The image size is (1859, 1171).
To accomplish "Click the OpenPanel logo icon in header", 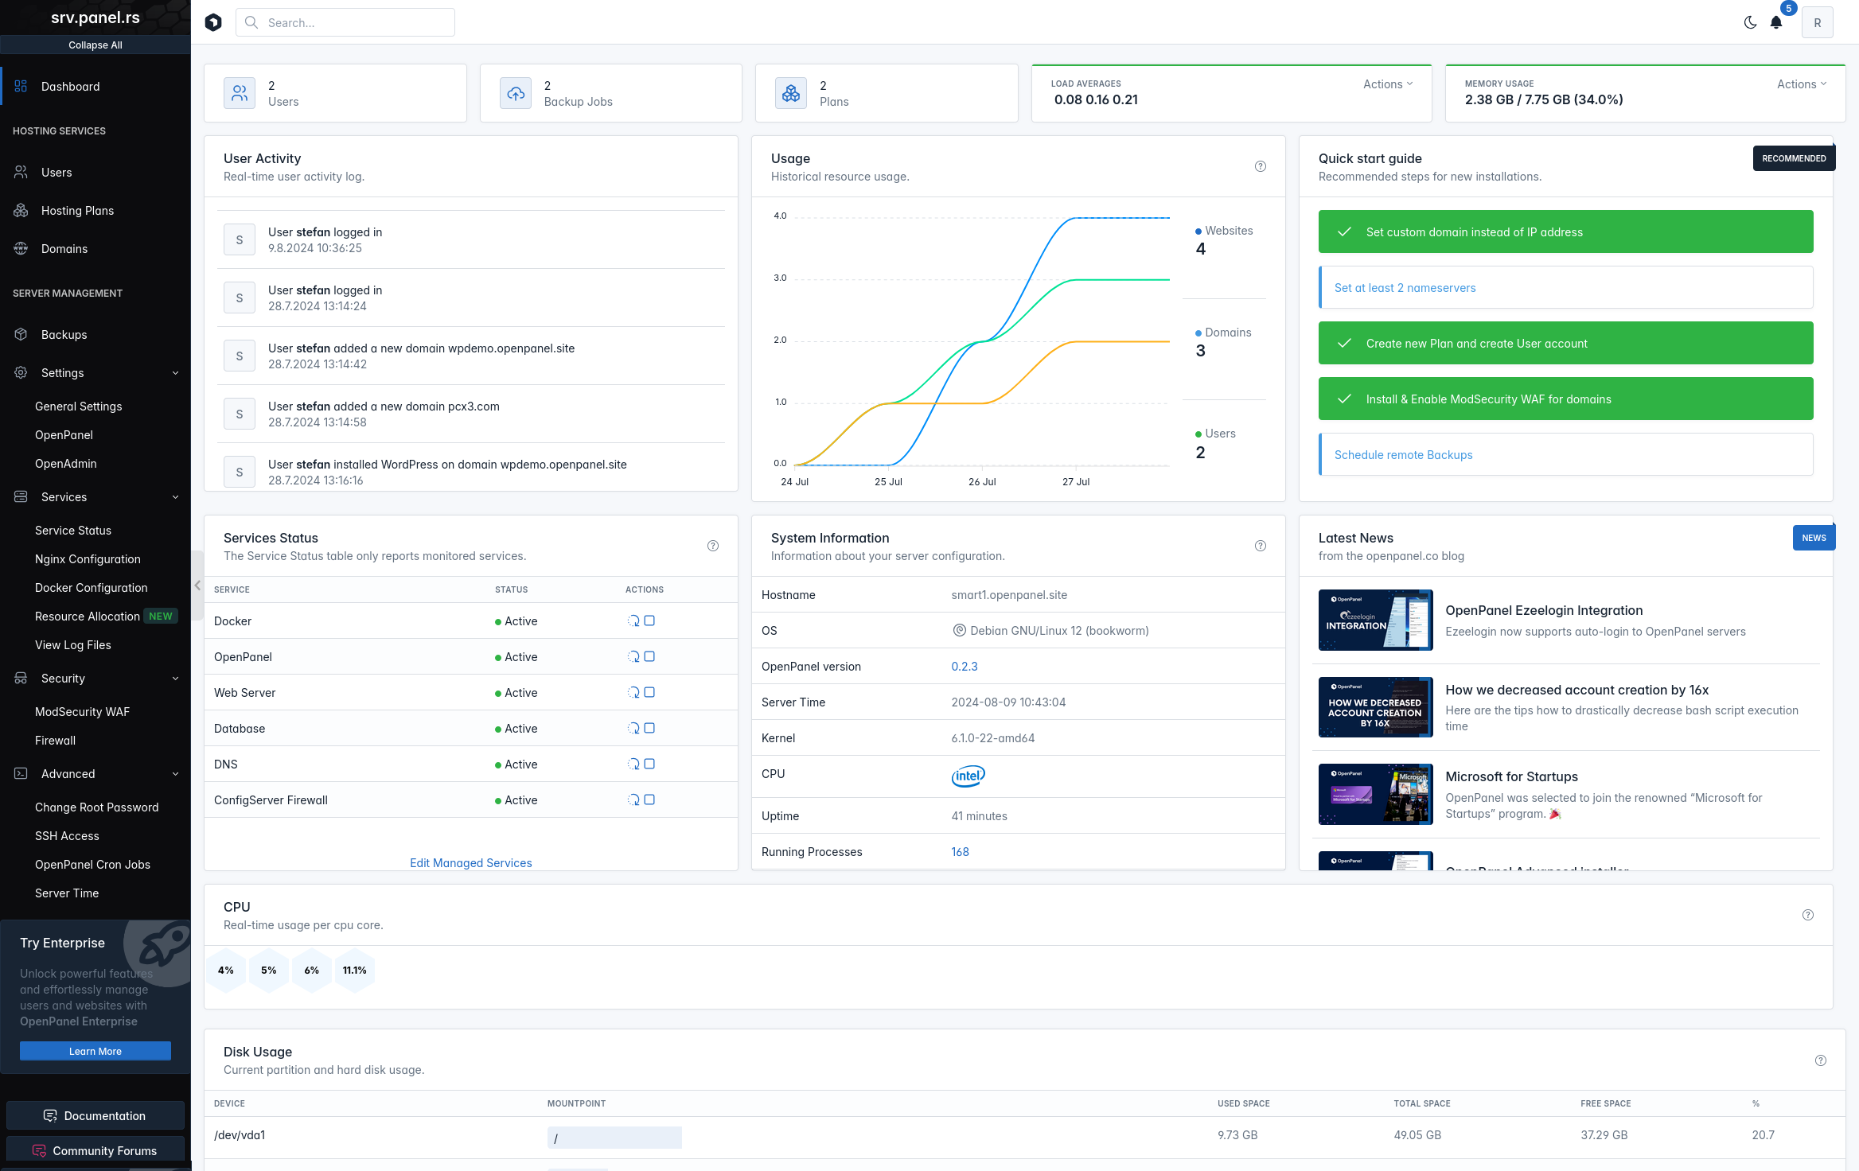I will (213, 22).
